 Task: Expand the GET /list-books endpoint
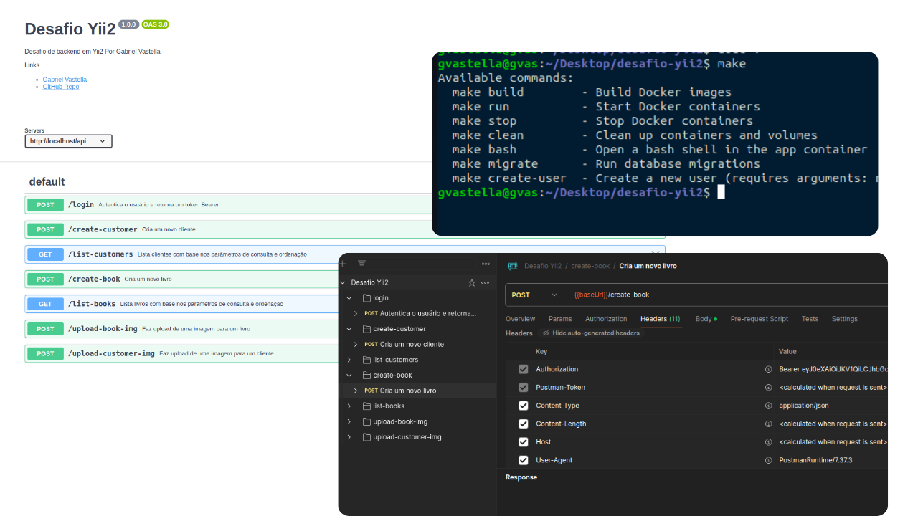click(x=182, y=304)
